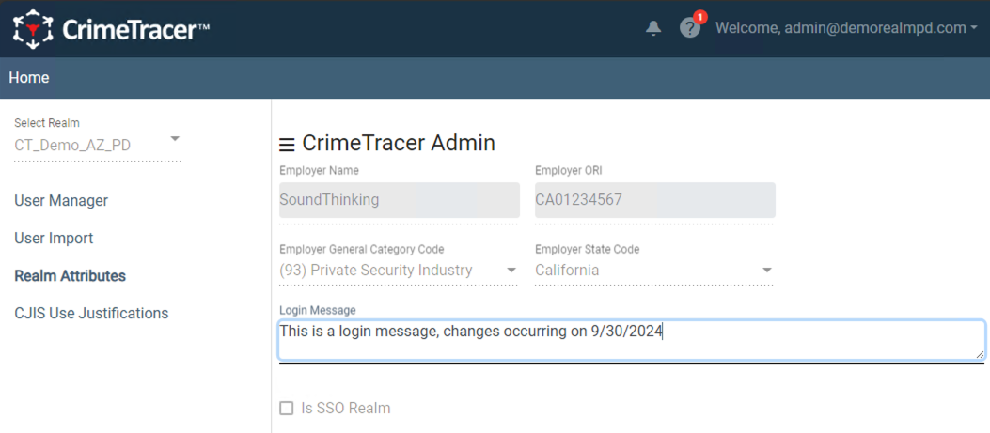Click the Employer Name field
This screenshot has width=990, height=433.
coord(400,201)
